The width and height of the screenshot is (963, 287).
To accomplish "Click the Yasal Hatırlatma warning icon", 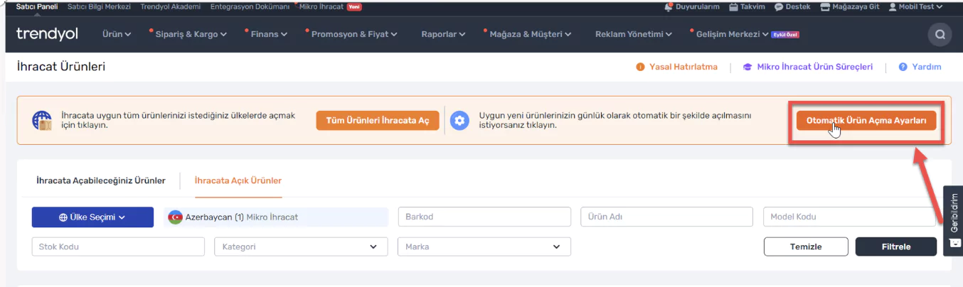I will [x=640, y=67].
